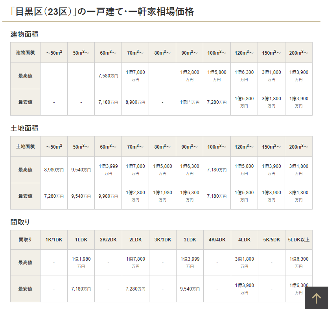Click 1億5,800万円 in land area 最高値 80m² column
This screenshot has height=309, width=335.
pyautogui.click(x=162, y=170)
